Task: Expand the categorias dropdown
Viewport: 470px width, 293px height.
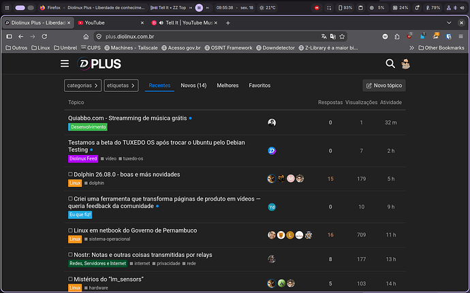Action: (x=82, y=86)
